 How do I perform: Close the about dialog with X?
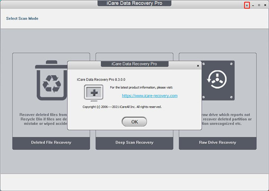click(198, 66)
